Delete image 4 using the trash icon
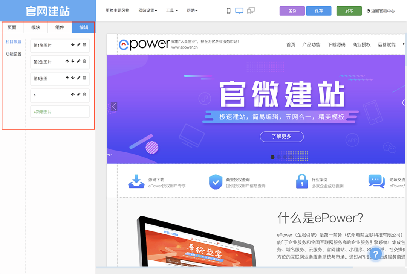The height and width of the screenshot is (274, 407). (84, 94)
